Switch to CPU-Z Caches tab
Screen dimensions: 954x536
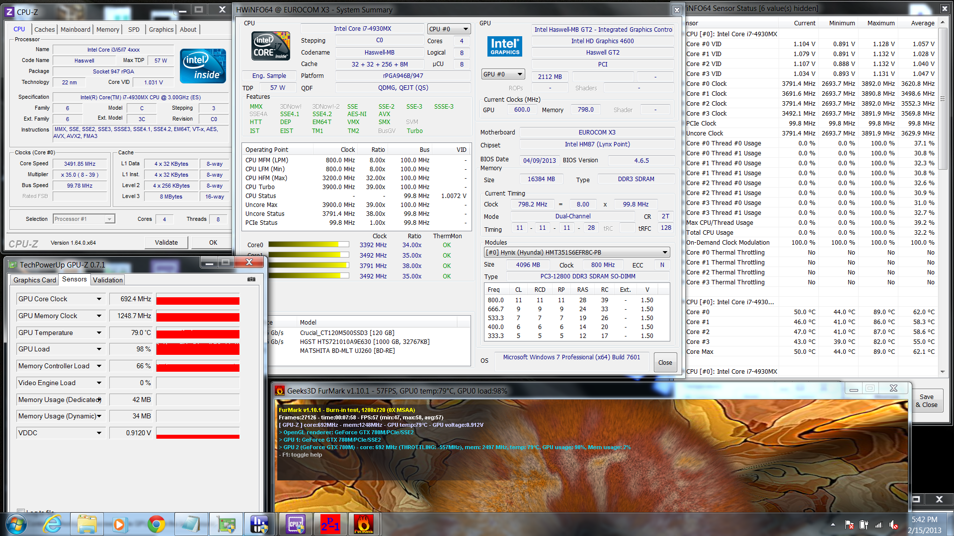click(x=45, y=29)
